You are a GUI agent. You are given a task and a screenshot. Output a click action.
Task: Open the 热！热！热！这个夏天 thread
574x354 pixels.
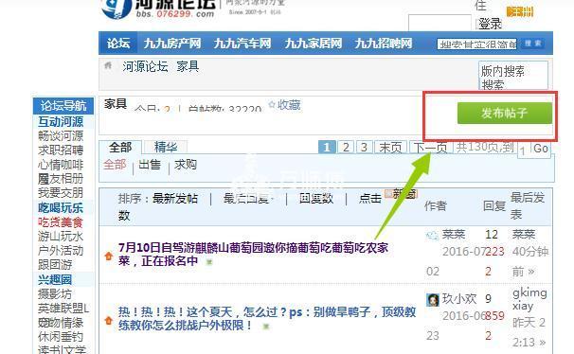267,318
